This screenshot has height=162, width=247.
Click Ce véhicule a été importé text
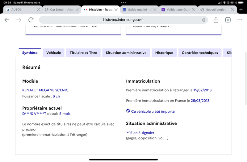click(153, 111)
